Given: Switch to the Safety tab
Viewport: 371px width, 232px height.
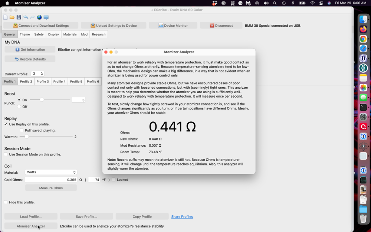Looking at the screenshot, I should coord(39,34).
